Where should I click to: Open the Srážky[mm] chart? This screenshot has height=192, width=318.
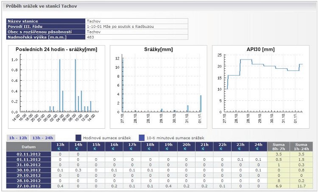click(158, 87)
